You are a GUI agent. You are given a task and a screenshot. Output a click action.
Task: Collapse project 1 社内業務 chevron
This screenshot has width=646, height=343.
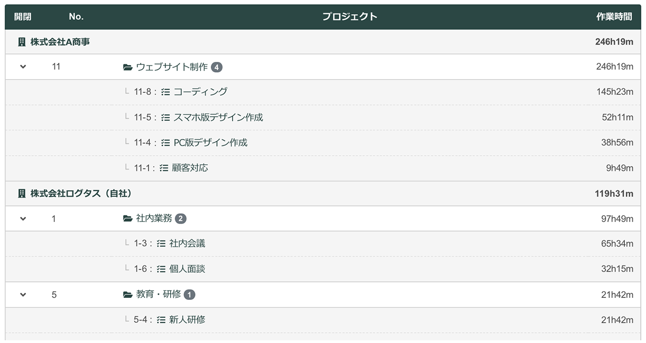pyautogui.click(x=23, y=219)
